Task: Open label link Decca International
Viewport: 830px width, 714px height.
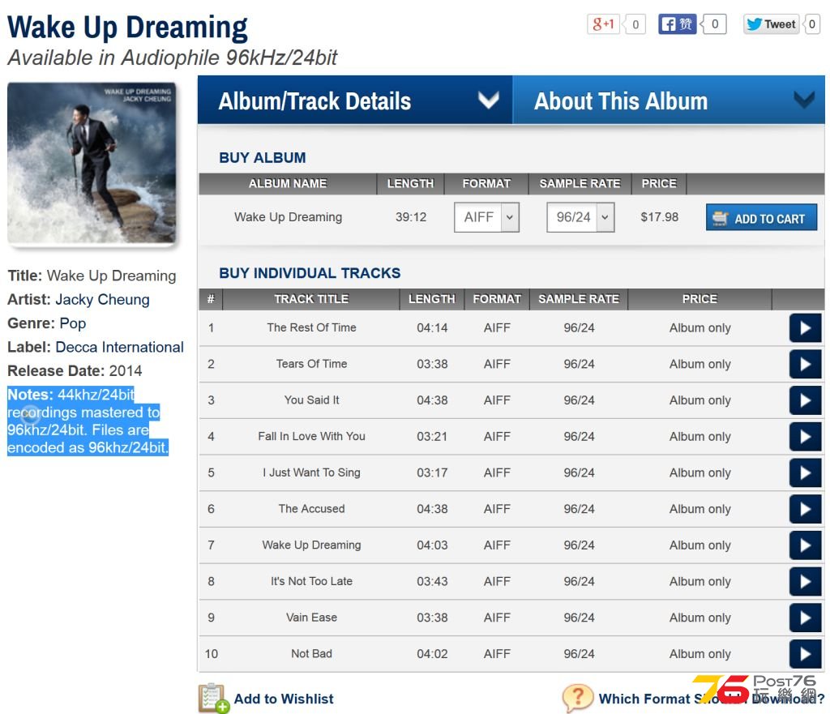Action: click(x=120, y=347)
